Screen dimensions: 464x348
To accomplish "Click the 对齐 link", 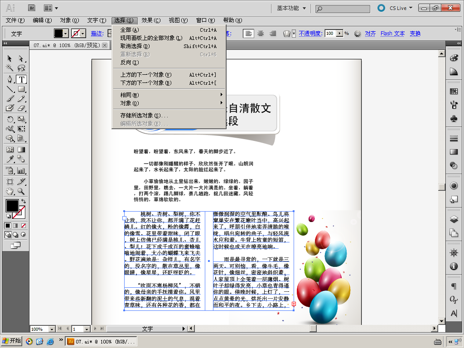I will click(370, 34).
